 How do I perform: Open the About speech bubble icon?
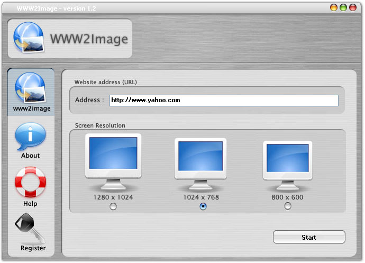31,137
